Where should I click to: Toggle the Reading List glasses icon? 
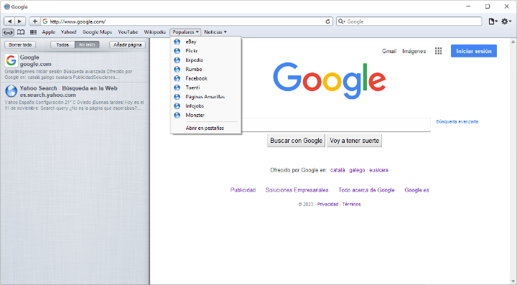click(x=8, y=32)
